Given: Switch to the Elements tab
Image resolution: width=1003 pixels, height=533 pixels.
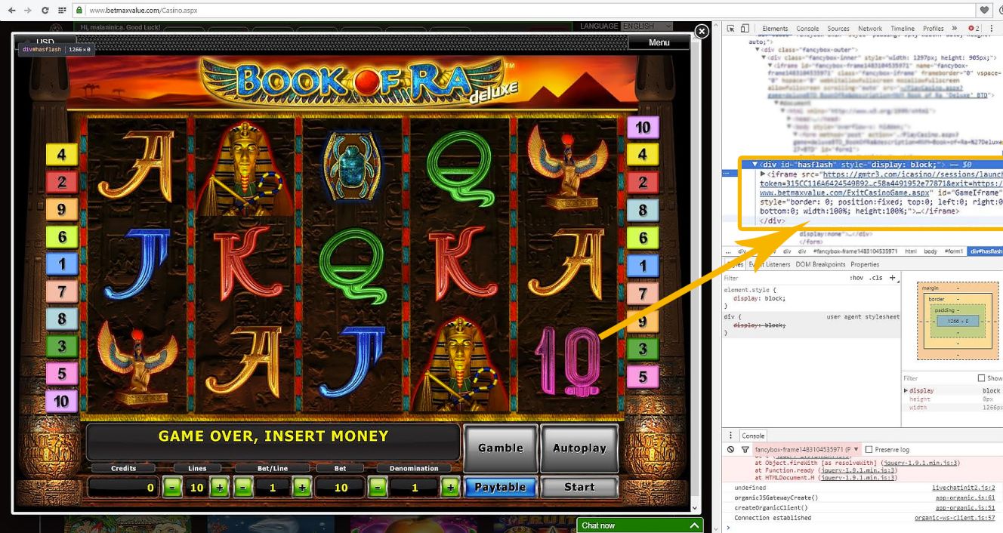Looking at the screenshot, I should 775,29.
